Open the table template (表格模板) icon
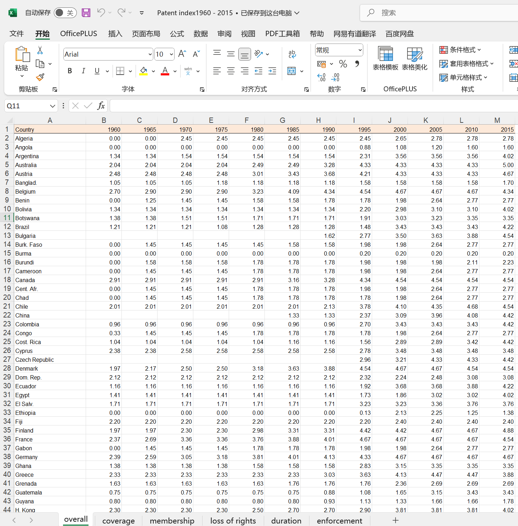Viewport: 518px width, 526px height. pyautogui.click(x=386, y=58)
